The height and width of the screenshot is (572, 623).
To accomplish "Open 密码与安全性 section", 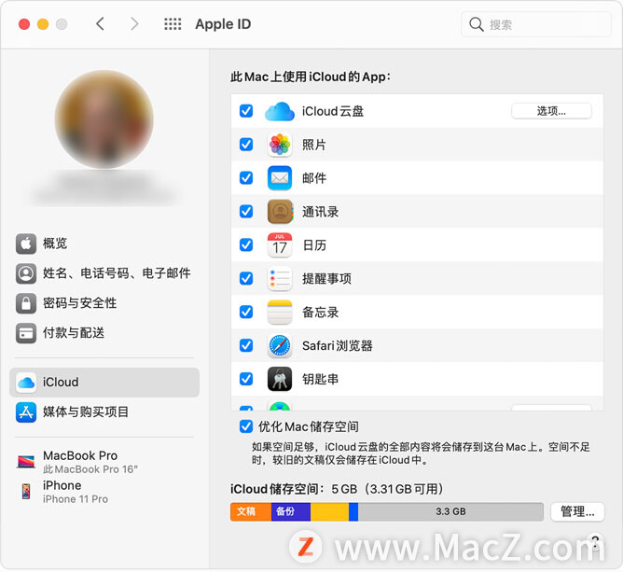I will [104, 303].
